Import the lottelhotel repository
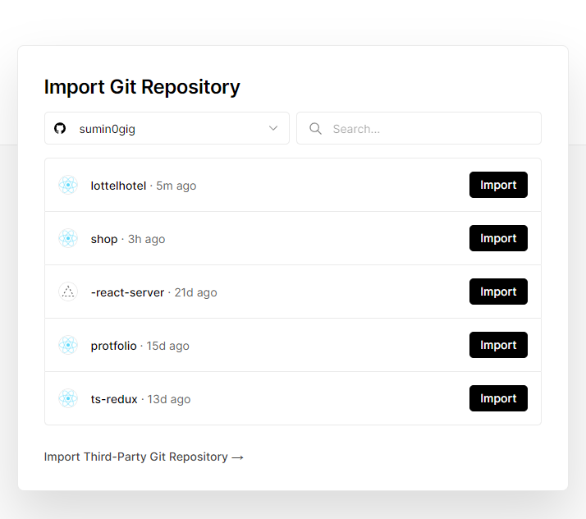Screen dimensions: 586x519 [498, 185]
